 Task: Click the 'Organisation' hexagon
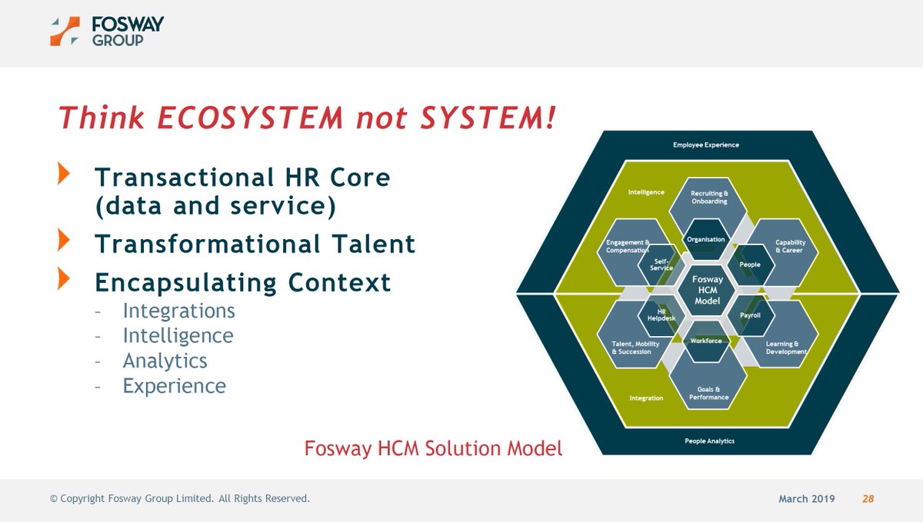[706, 239]
